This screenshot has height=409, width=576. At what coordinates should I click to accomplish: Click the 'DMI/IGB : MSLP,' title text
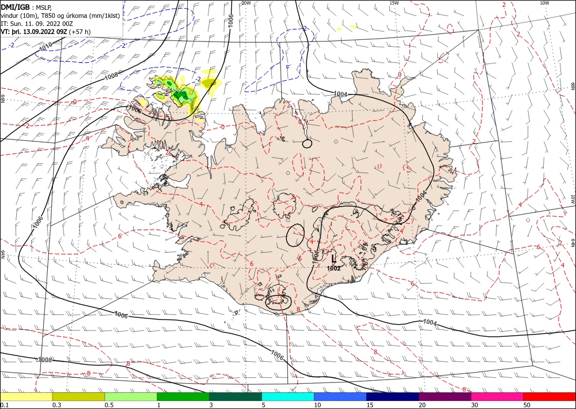[x=26, y=7]
